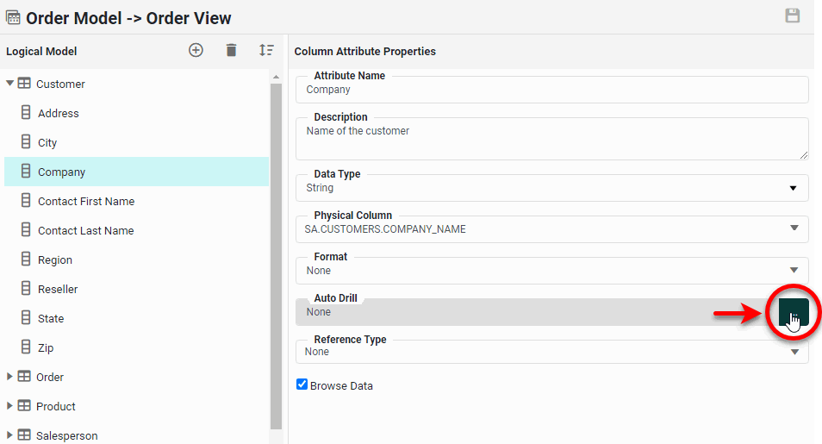Click the save disk icon
822x444 pixels.
coord(793,16)
